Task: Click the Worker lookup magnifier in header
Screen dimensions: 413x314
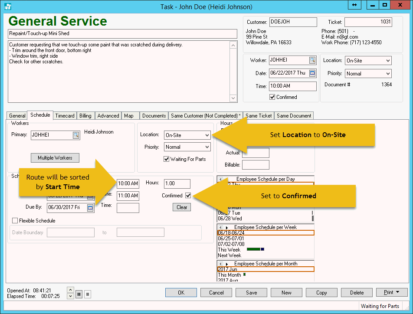Action: tap(312, 60)
